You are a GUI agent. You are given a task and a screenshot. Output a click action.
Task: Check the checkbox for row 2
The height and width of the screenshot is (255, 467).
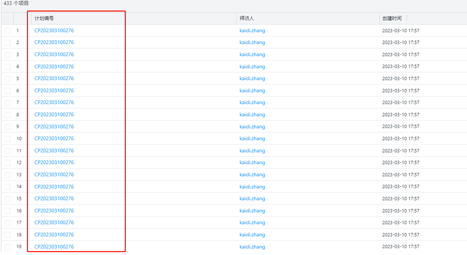point(8,43)
